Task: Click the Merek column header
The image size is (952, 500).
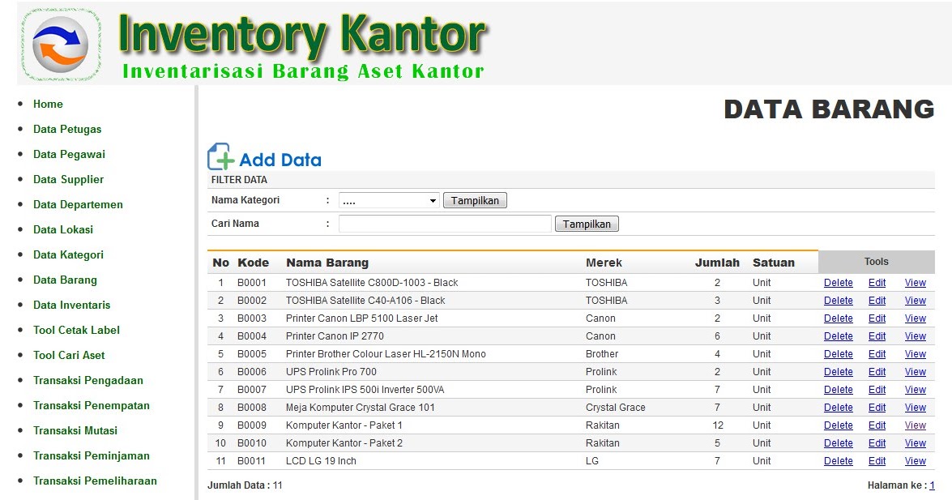Action: click(x=604, y=263)
